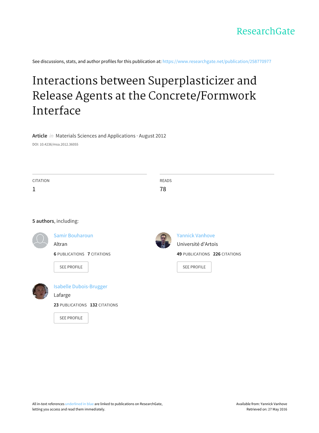Open the ResearchGate publication URL link

pyautogui.click(x=217, y=61)
